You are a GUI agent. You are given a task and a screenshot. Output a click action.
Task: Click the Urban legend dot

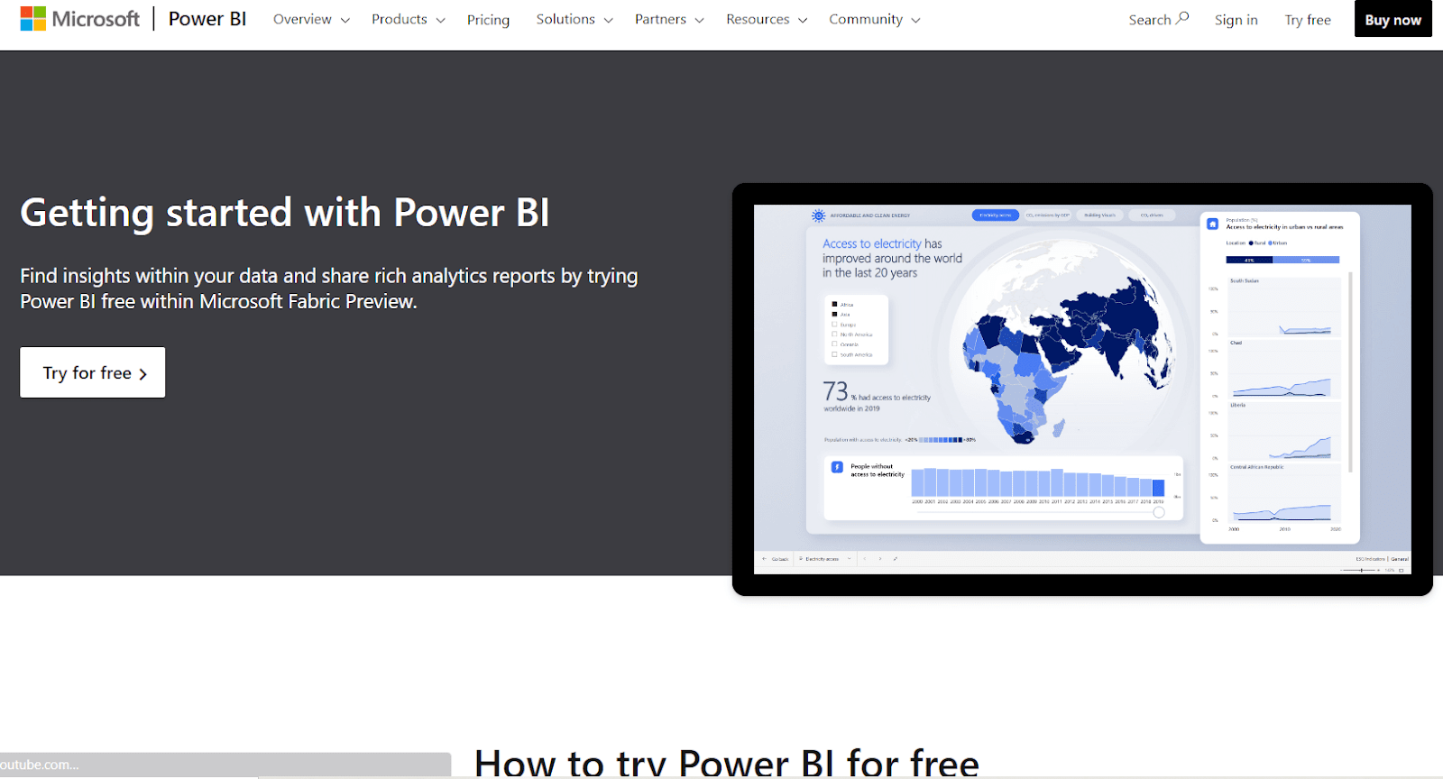click(1271, 243)
